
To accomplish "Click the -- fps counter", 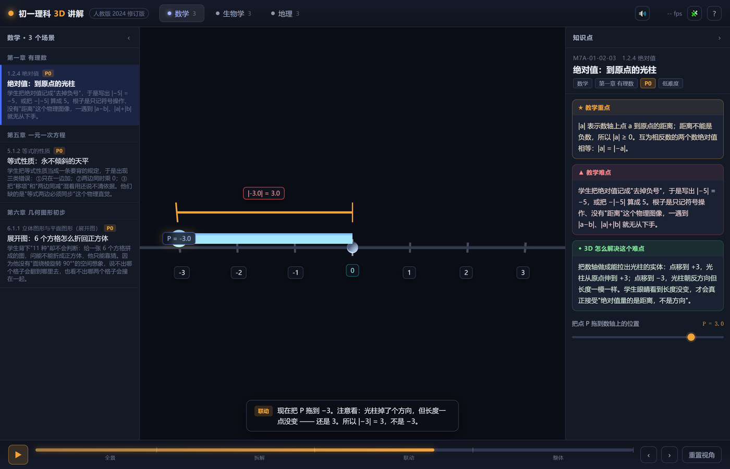I will point(674,14).
